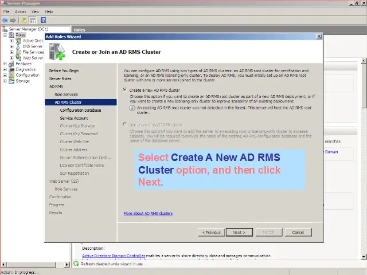The width and height of the screenshot is (367, 275).
Task: Click the tree pane horizontal scroll right arrow
Action: (x=67, y=265)
